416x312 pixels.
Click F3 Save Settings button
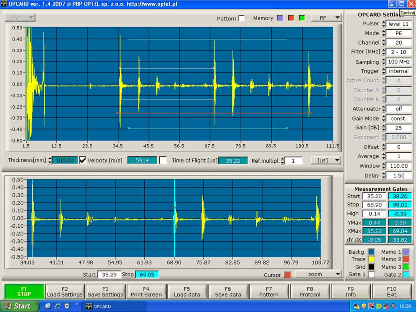[x=106, y=291]
